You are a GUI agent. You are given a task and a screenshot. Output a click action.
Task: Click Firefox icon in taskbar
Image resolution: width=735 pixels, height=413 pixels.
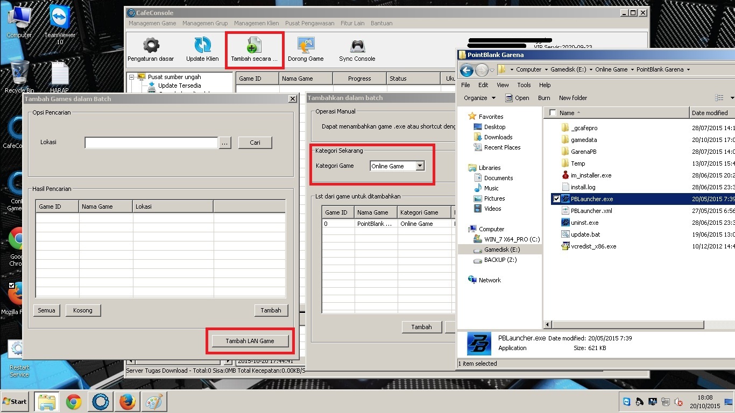tap(128, 402)
